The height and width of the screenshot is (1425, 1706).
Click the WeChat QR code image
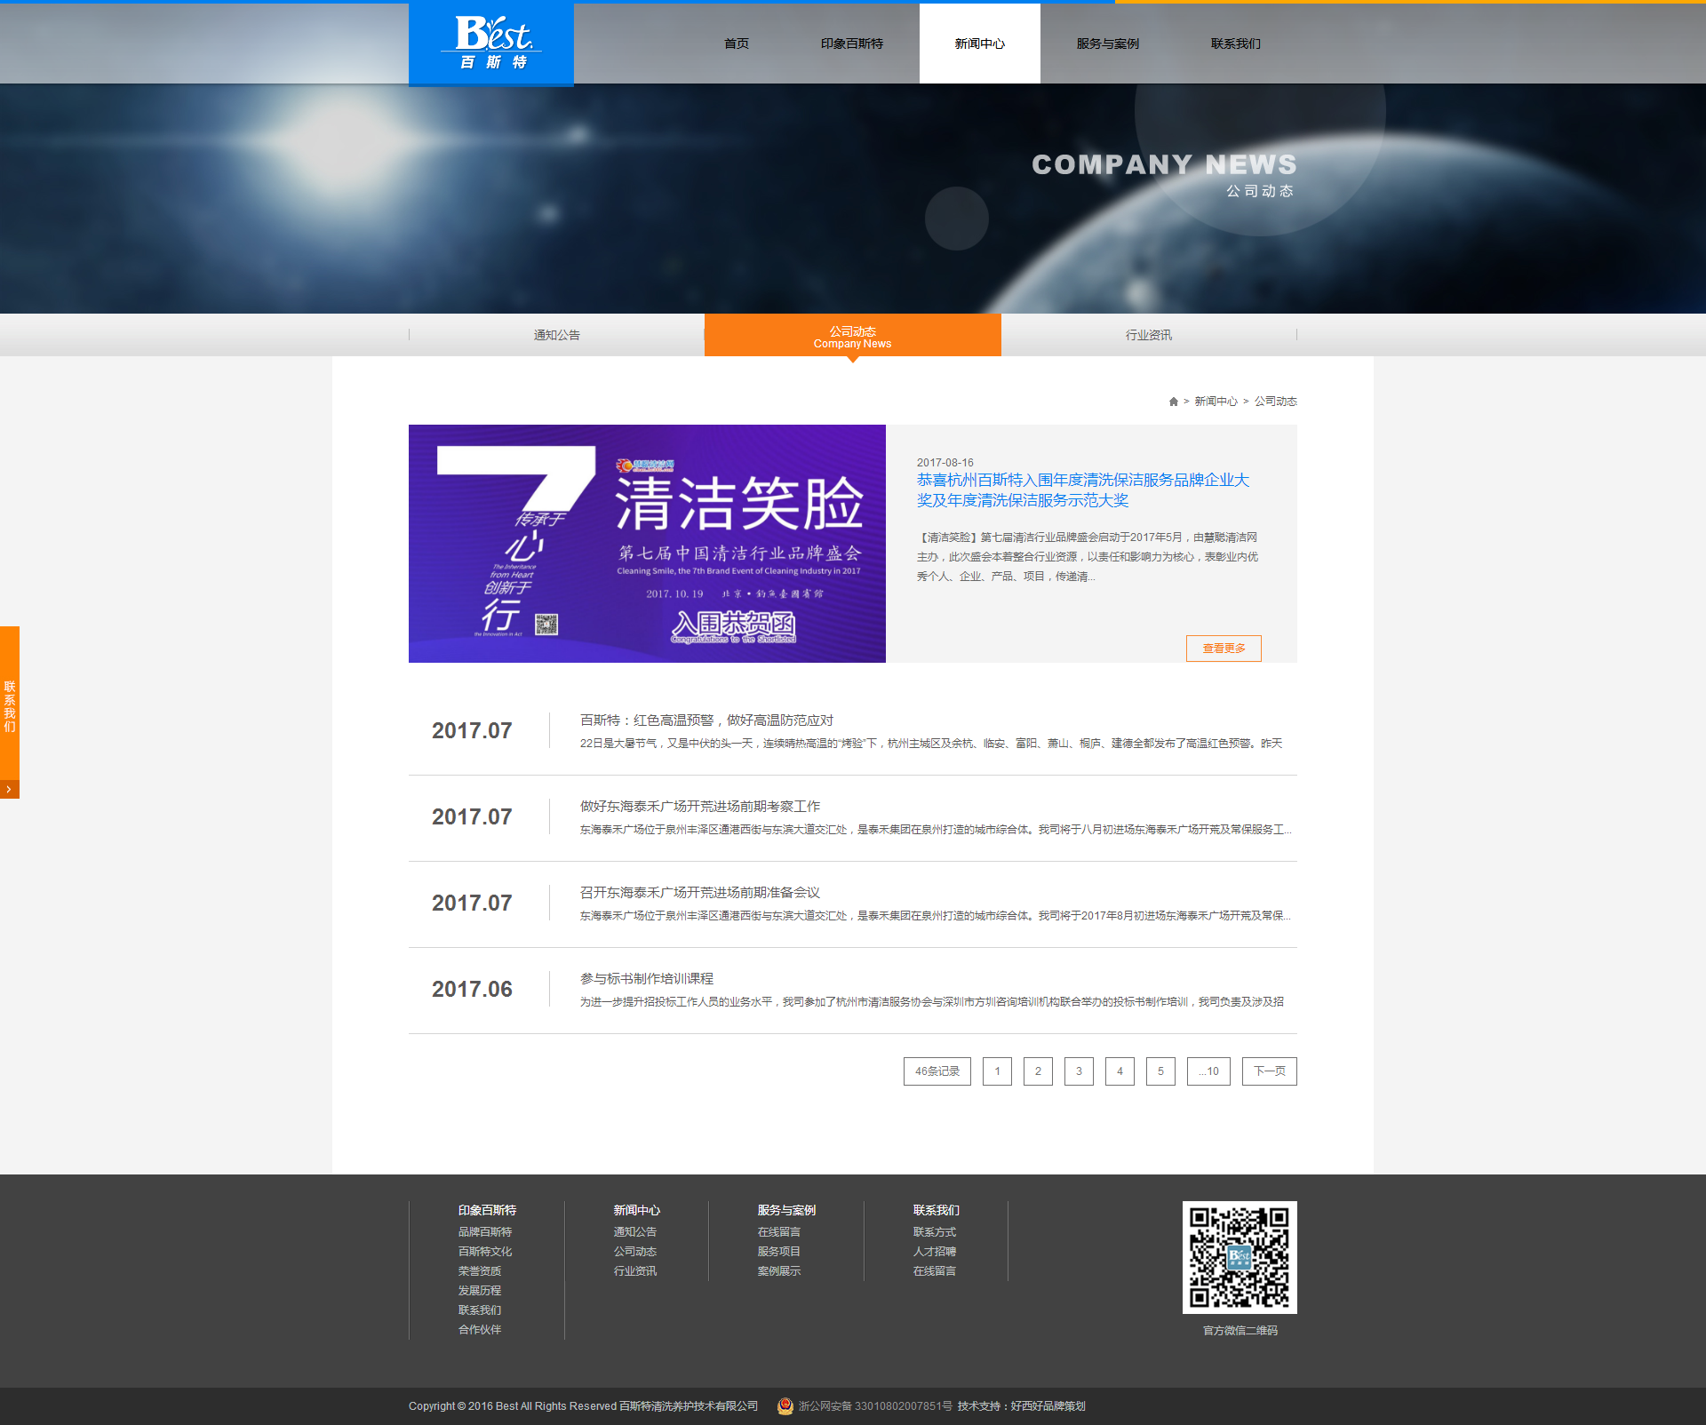pos(1239,1257)
